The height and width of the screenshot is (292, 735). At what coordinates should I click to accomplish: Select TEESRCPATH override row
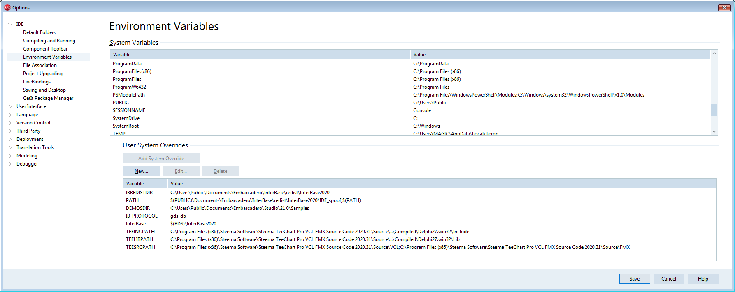pyautogui.click(x=420, y=247)
